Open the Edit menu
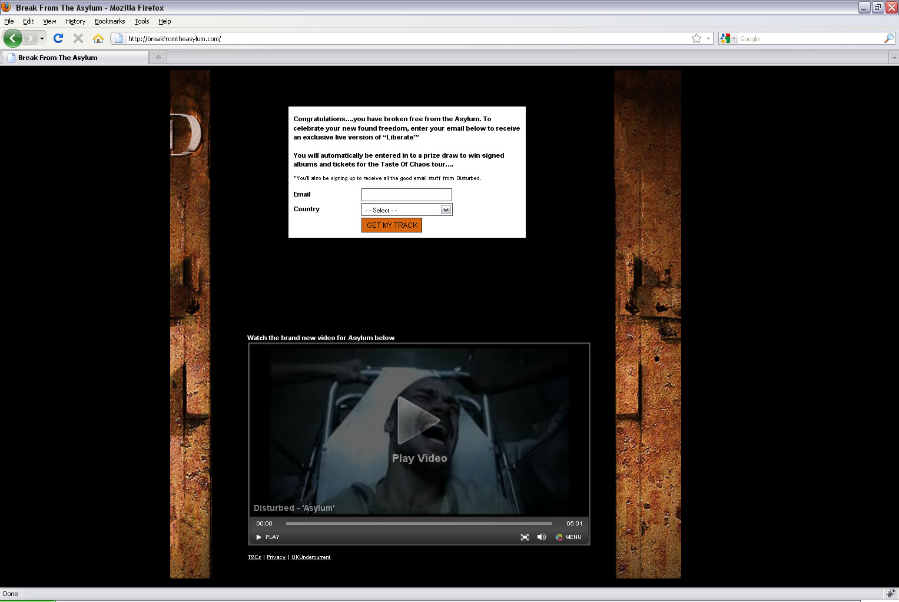The image size is (899, 602). point(28,21)
